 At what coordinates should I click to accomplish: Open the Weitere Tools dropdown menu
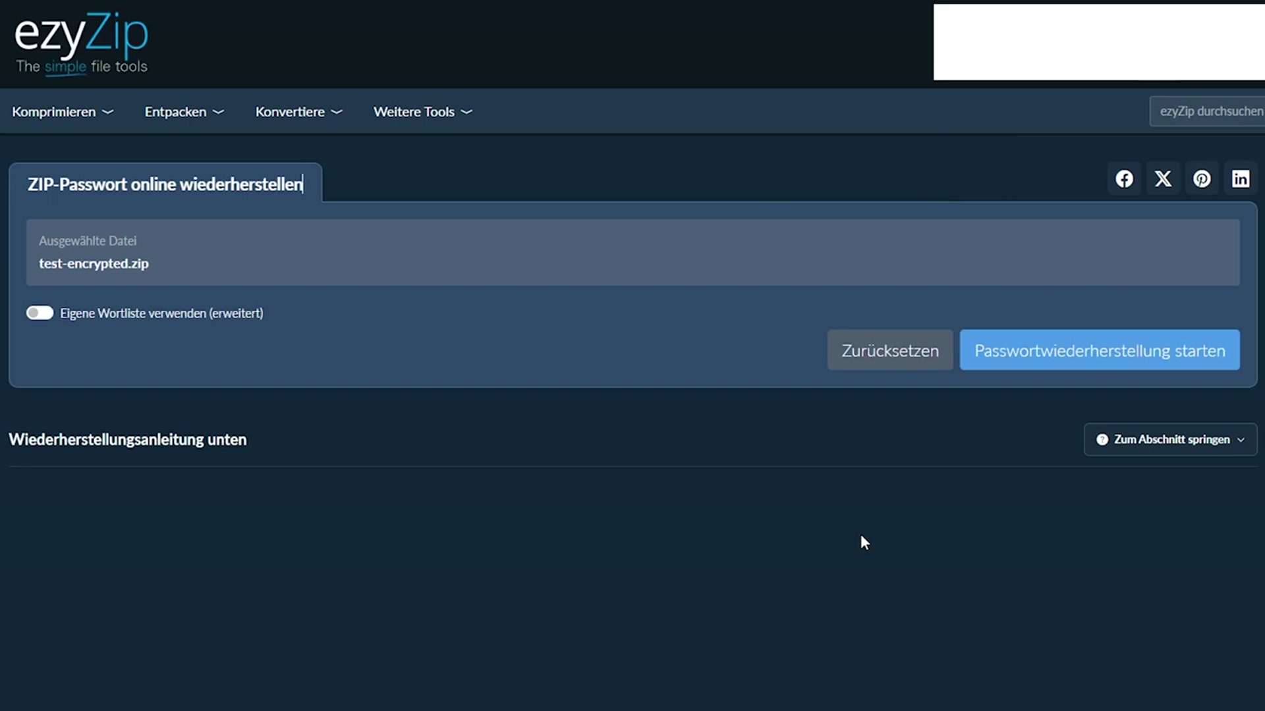pyautogui.click(x=422, y=112)
